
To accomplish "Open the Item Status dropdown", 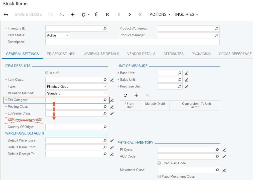I will point(58,35).
